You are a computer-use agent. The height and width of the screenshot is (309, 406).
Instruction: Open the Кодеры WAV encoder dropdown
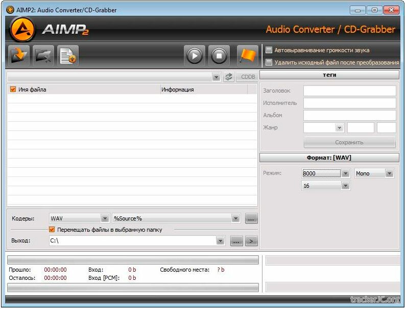[x=105, y=218]
